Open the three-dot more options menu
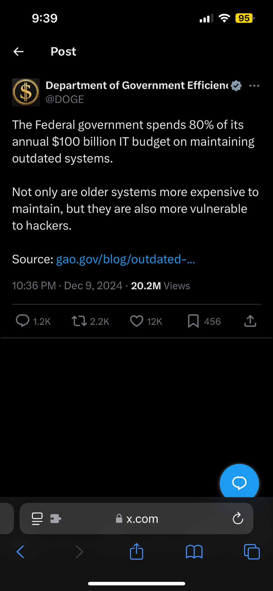Image resolution: width=273 pixels, height=591 pixels. click(254, 86)
